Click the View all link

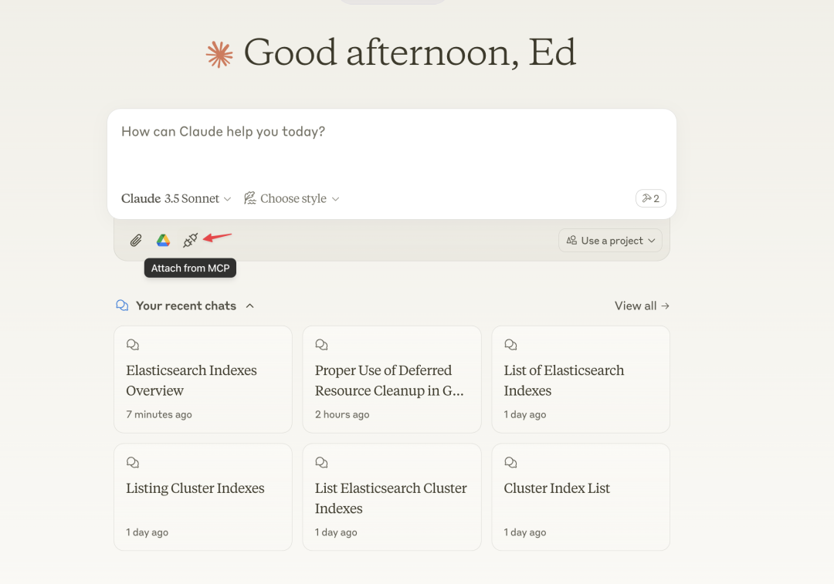(642, 306)
